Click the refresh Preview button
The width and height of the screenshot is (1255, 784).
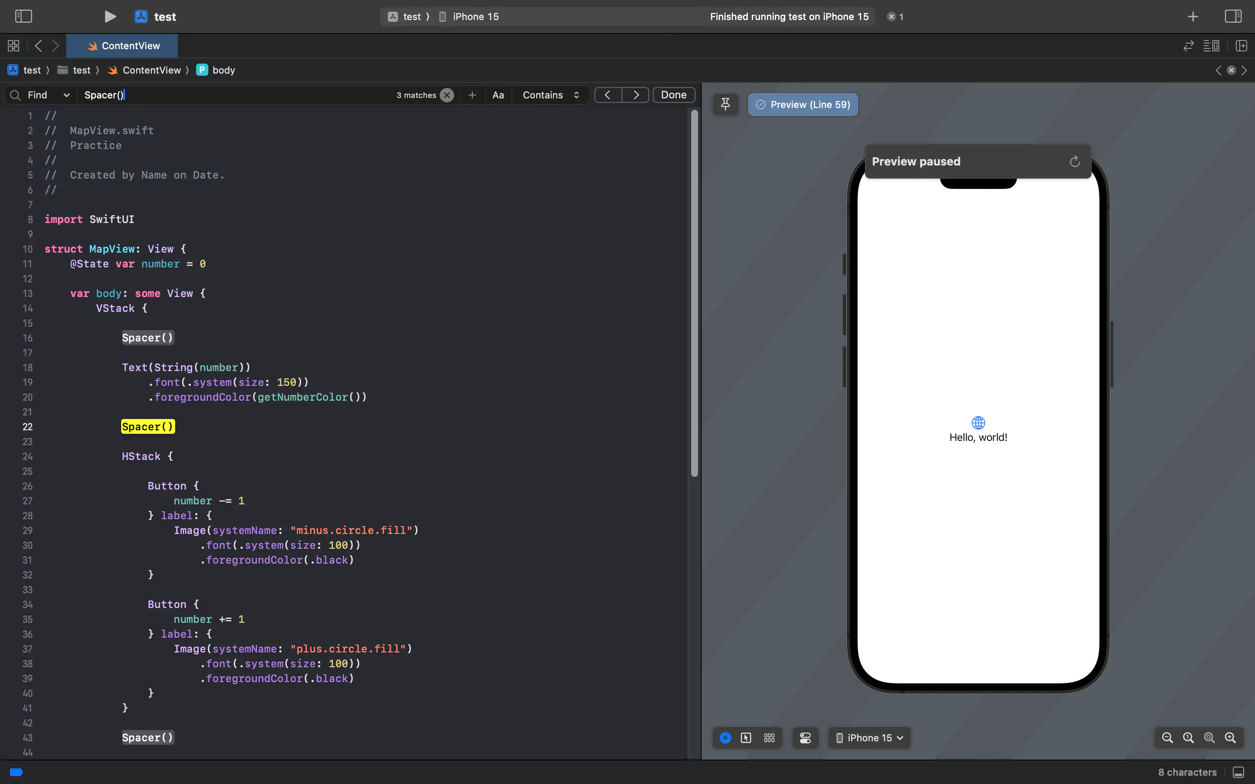pyautogui.click(x=1074, y=161)
